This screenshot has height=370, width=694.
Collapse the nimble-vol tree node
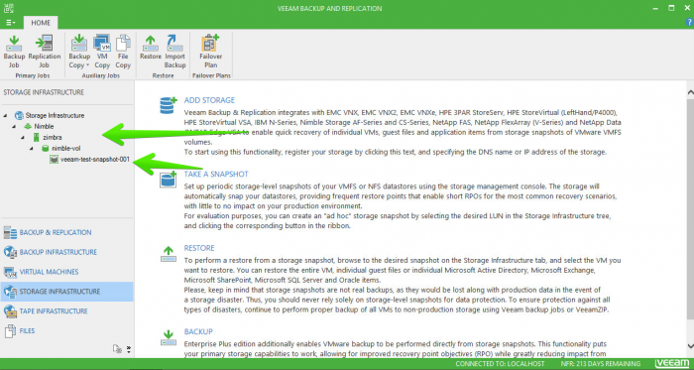32,149
